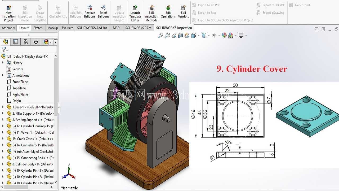
Task: Open FeatureManager design tree tab
Action: [x=6, y=42]
